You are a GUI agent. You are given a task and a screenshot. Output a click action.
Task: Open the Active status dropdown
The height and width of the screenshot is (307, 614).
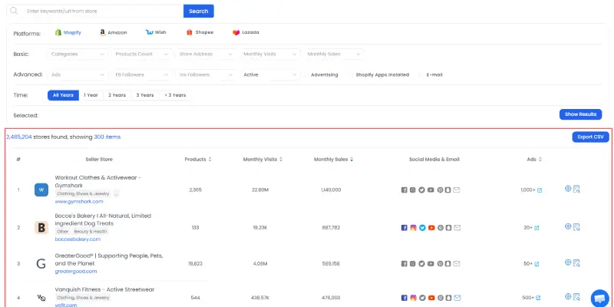pos(270,74)
